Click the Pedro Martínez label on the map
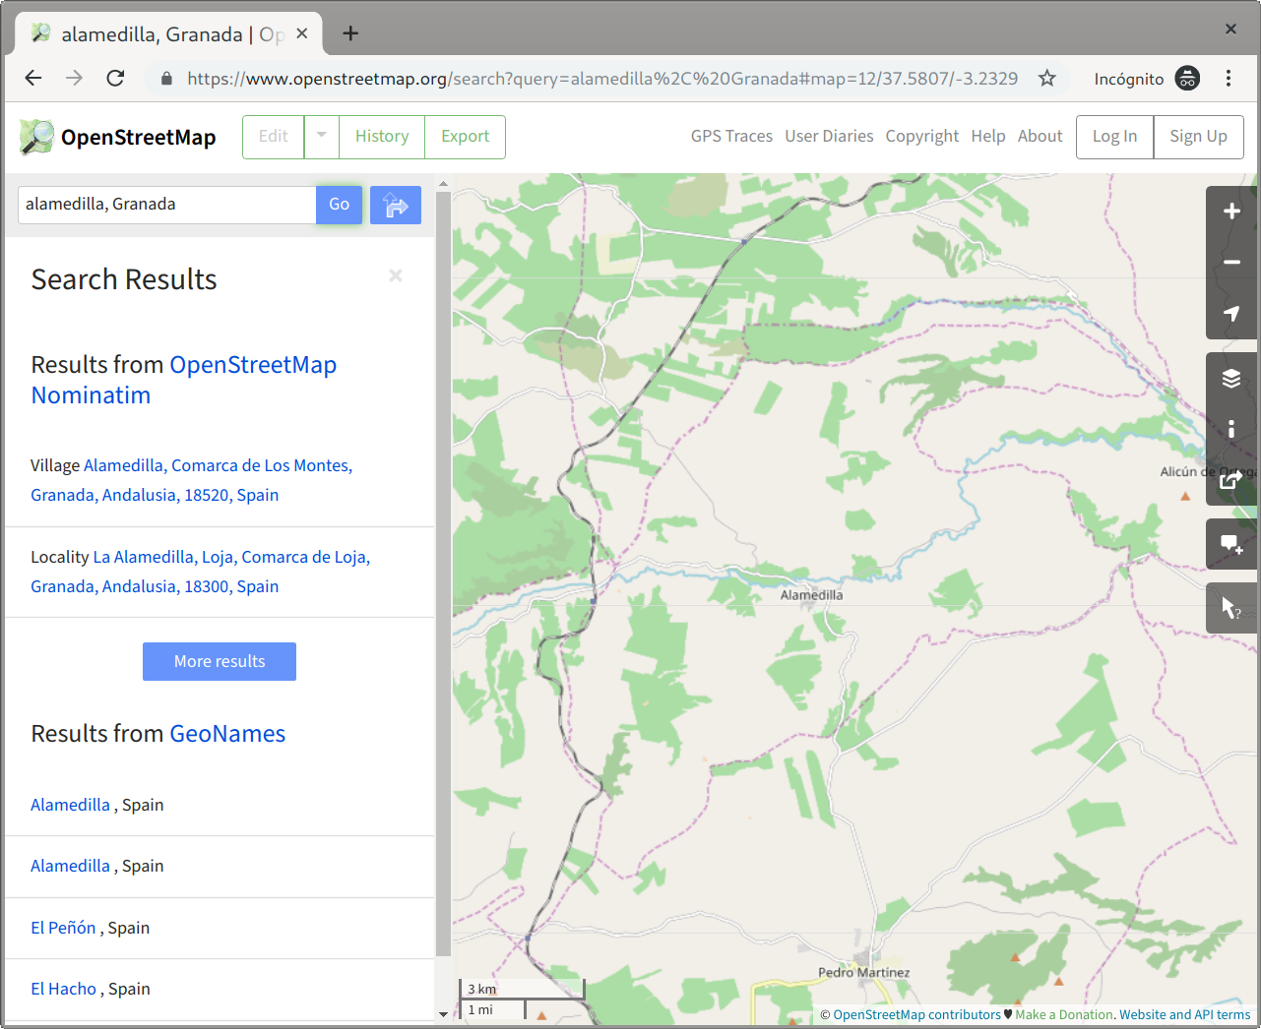This screenshot has width=1261, height=1029. [x=863, y=972]
